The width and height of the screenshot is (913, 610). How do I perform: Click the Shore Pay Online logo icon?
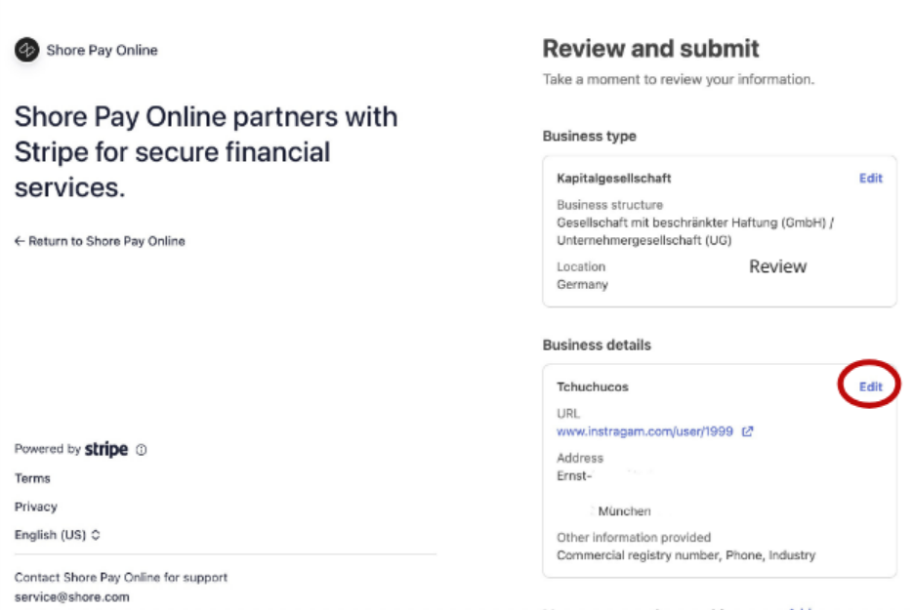[x=27, y=50]
